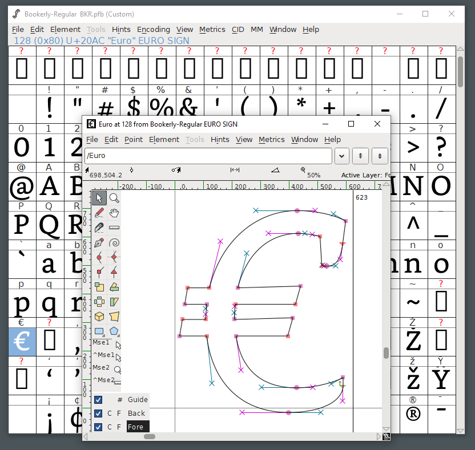Select the Ruler measure tool

point(114,228)
